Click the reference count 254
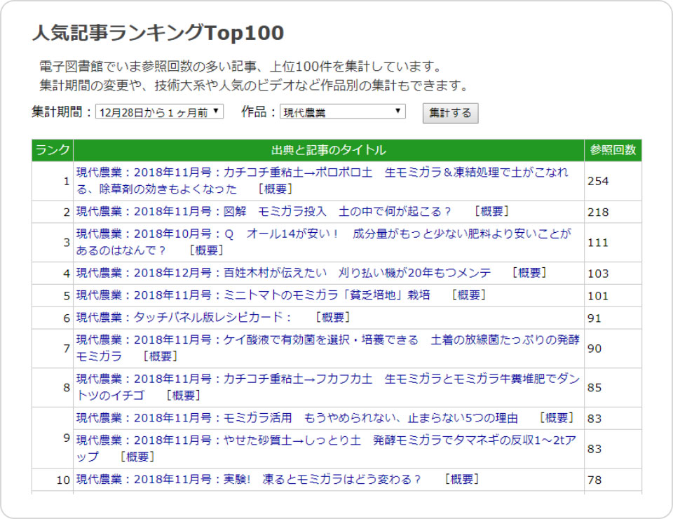Image resolution: width=673 pixels, height=519 pixels. [598, 181]
